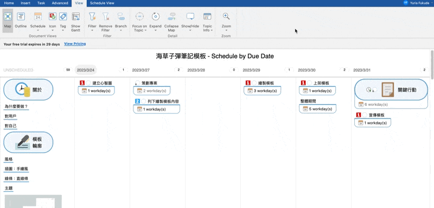Select the 模板輪廓 topic bubble
The width and height of the screenshot is (434, 208).
coord(28,142)
